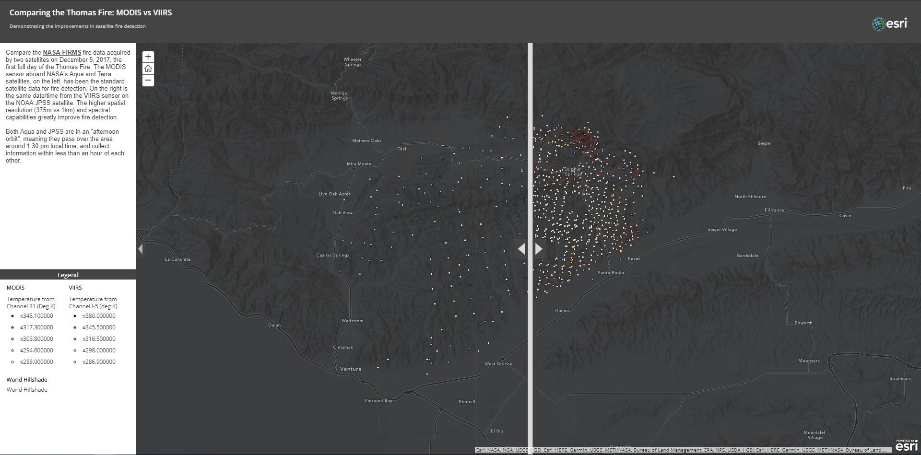Image resolution: width=921 pixels, height=455 pixels.
Task: Open the NASA FIRMS link
Action: pyautogui.click(x=62, y=52)
